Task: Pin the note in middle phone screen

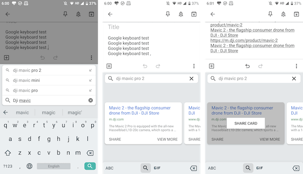Action: [168, 14]
